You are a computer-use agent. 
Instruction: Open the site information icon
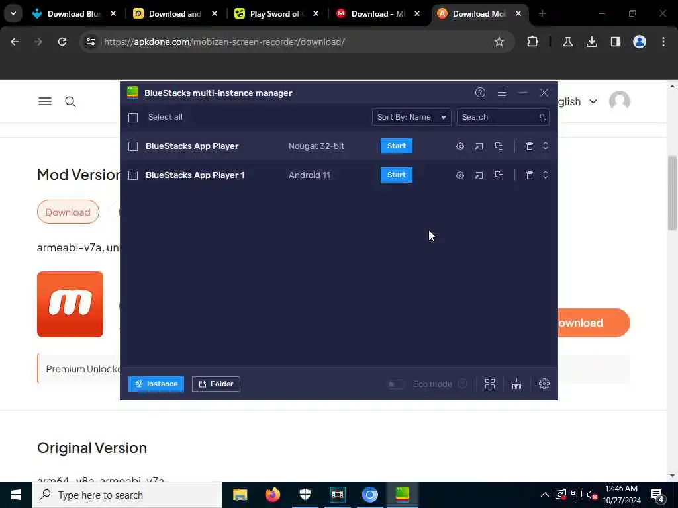90,42
